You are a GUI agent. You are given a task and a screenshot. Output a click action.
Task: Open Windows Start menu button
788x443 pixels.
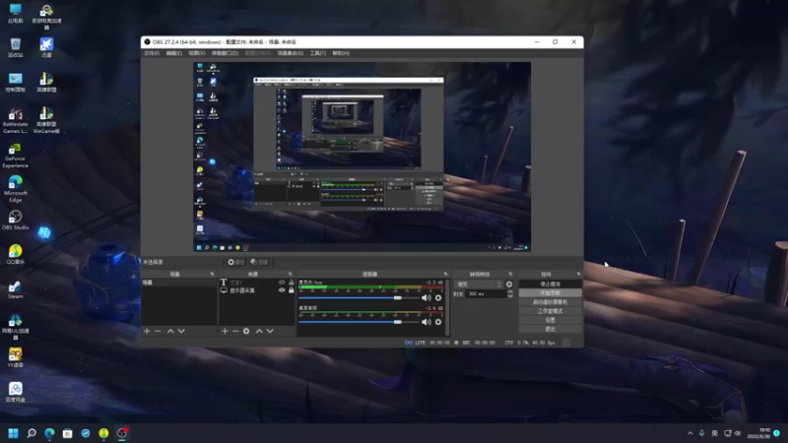14,433
